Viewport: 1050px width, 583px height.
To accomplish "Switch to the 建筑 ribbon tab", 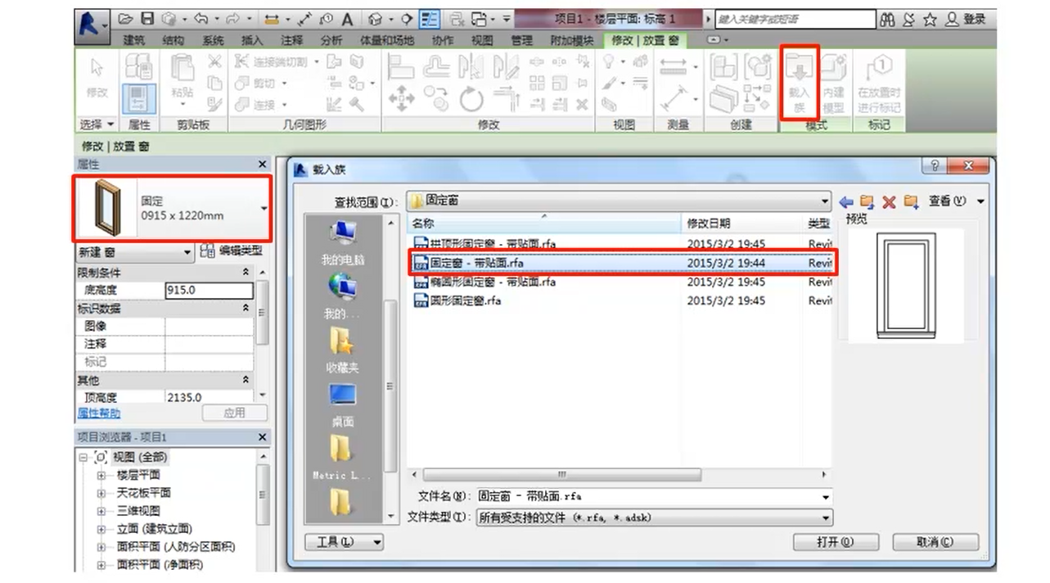I will pos(133,40).
